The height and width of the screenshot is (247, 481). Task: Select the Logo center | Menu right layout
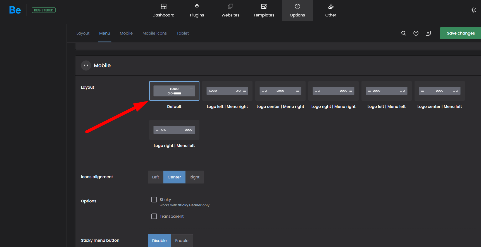(280, 91)
